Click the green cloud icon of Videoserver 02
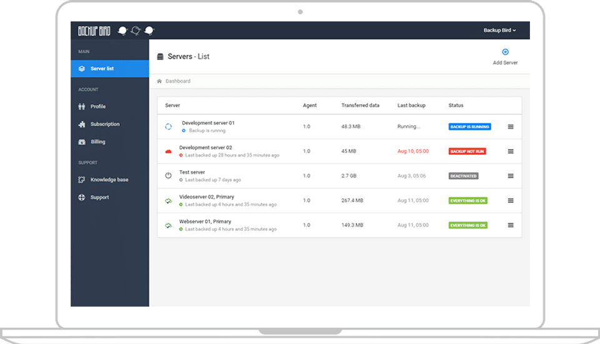The width and height of the screenshot is (600, 344). 168,200
